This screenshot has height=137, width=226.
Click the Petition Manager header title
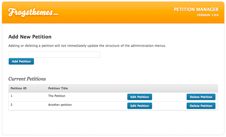(196, 9)
